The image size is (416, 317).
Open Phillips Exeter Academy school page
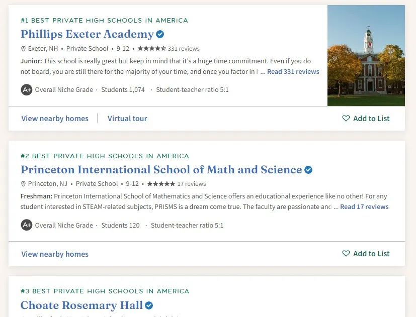(x=87, y=34)
